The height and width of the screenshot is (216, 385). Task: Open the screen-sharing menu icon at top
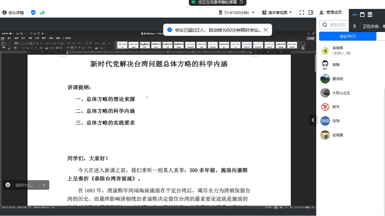click(x=242, y=2)
